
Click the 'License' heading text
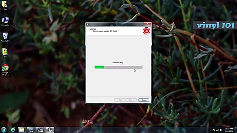click(93, 29)
